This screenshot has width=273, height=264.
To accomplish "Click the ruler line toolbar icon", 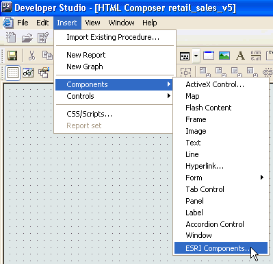I will click(256, 56).
